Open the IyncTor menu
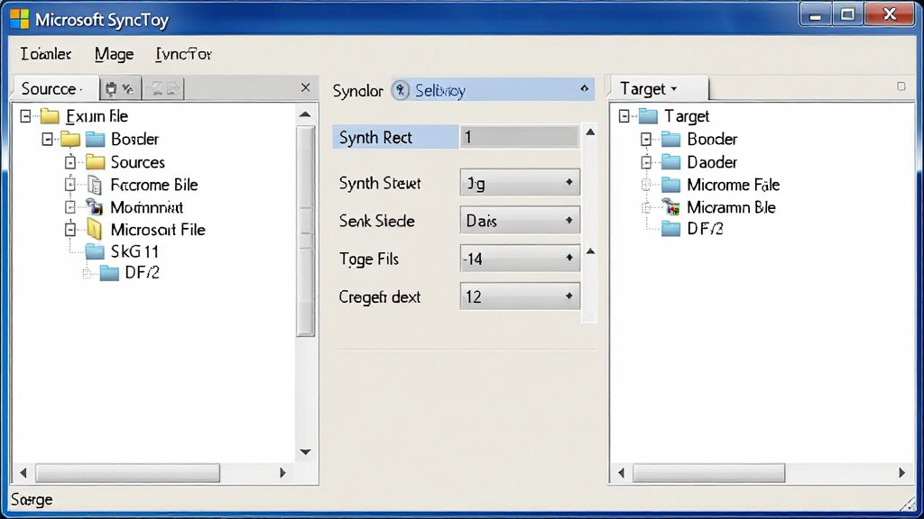Image resolution: width=924 pixels, height=519 pixels. coord(183,55)
